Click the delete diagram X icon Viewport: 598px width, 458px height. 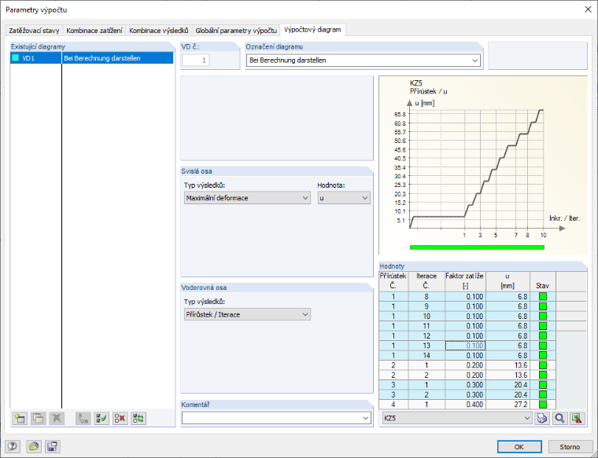tap(57, 419)
